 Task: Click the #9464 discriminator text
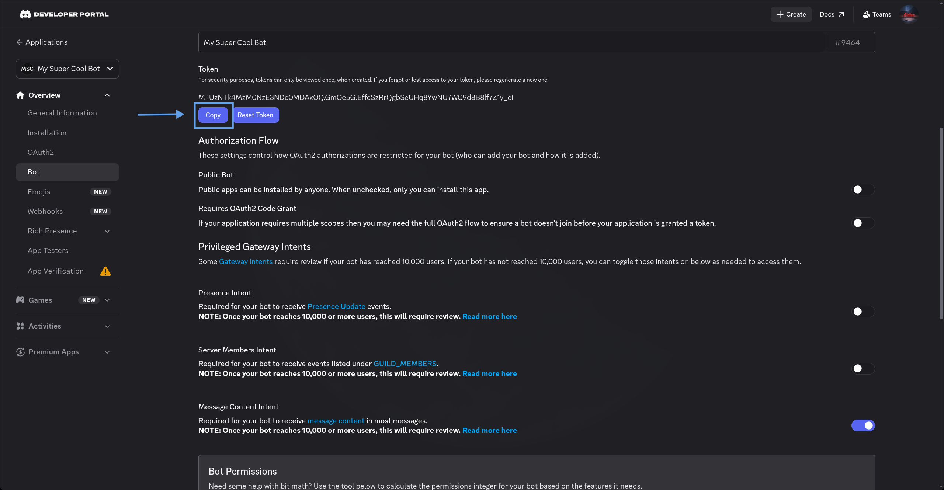(848, 42)
